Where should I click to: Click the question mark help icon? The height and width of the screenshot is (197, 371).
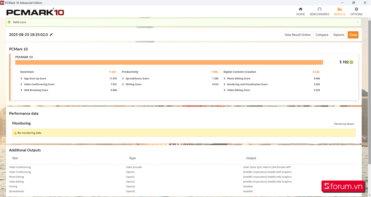[x=358, y=22]
